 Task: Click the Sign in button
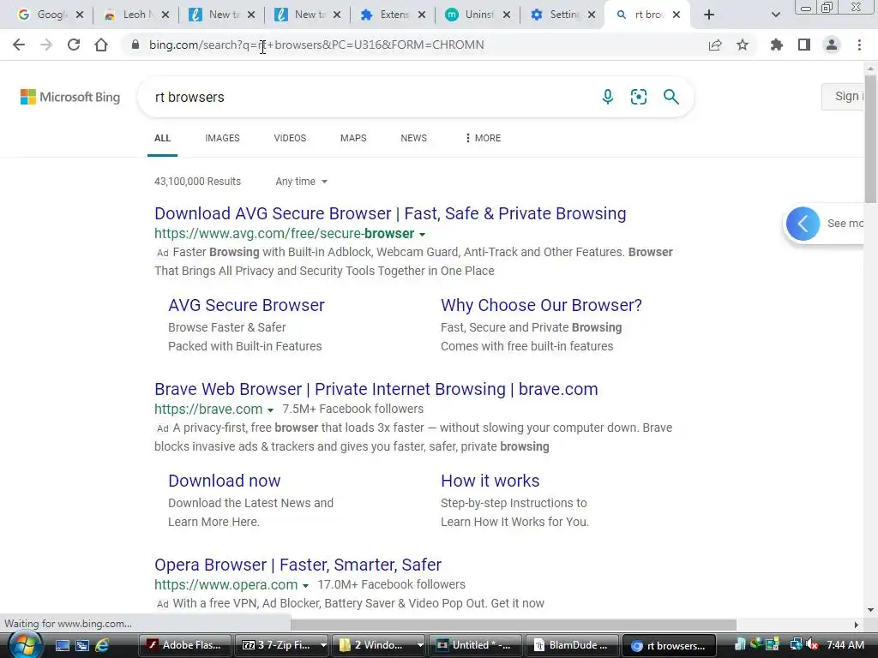click(844, 96)
